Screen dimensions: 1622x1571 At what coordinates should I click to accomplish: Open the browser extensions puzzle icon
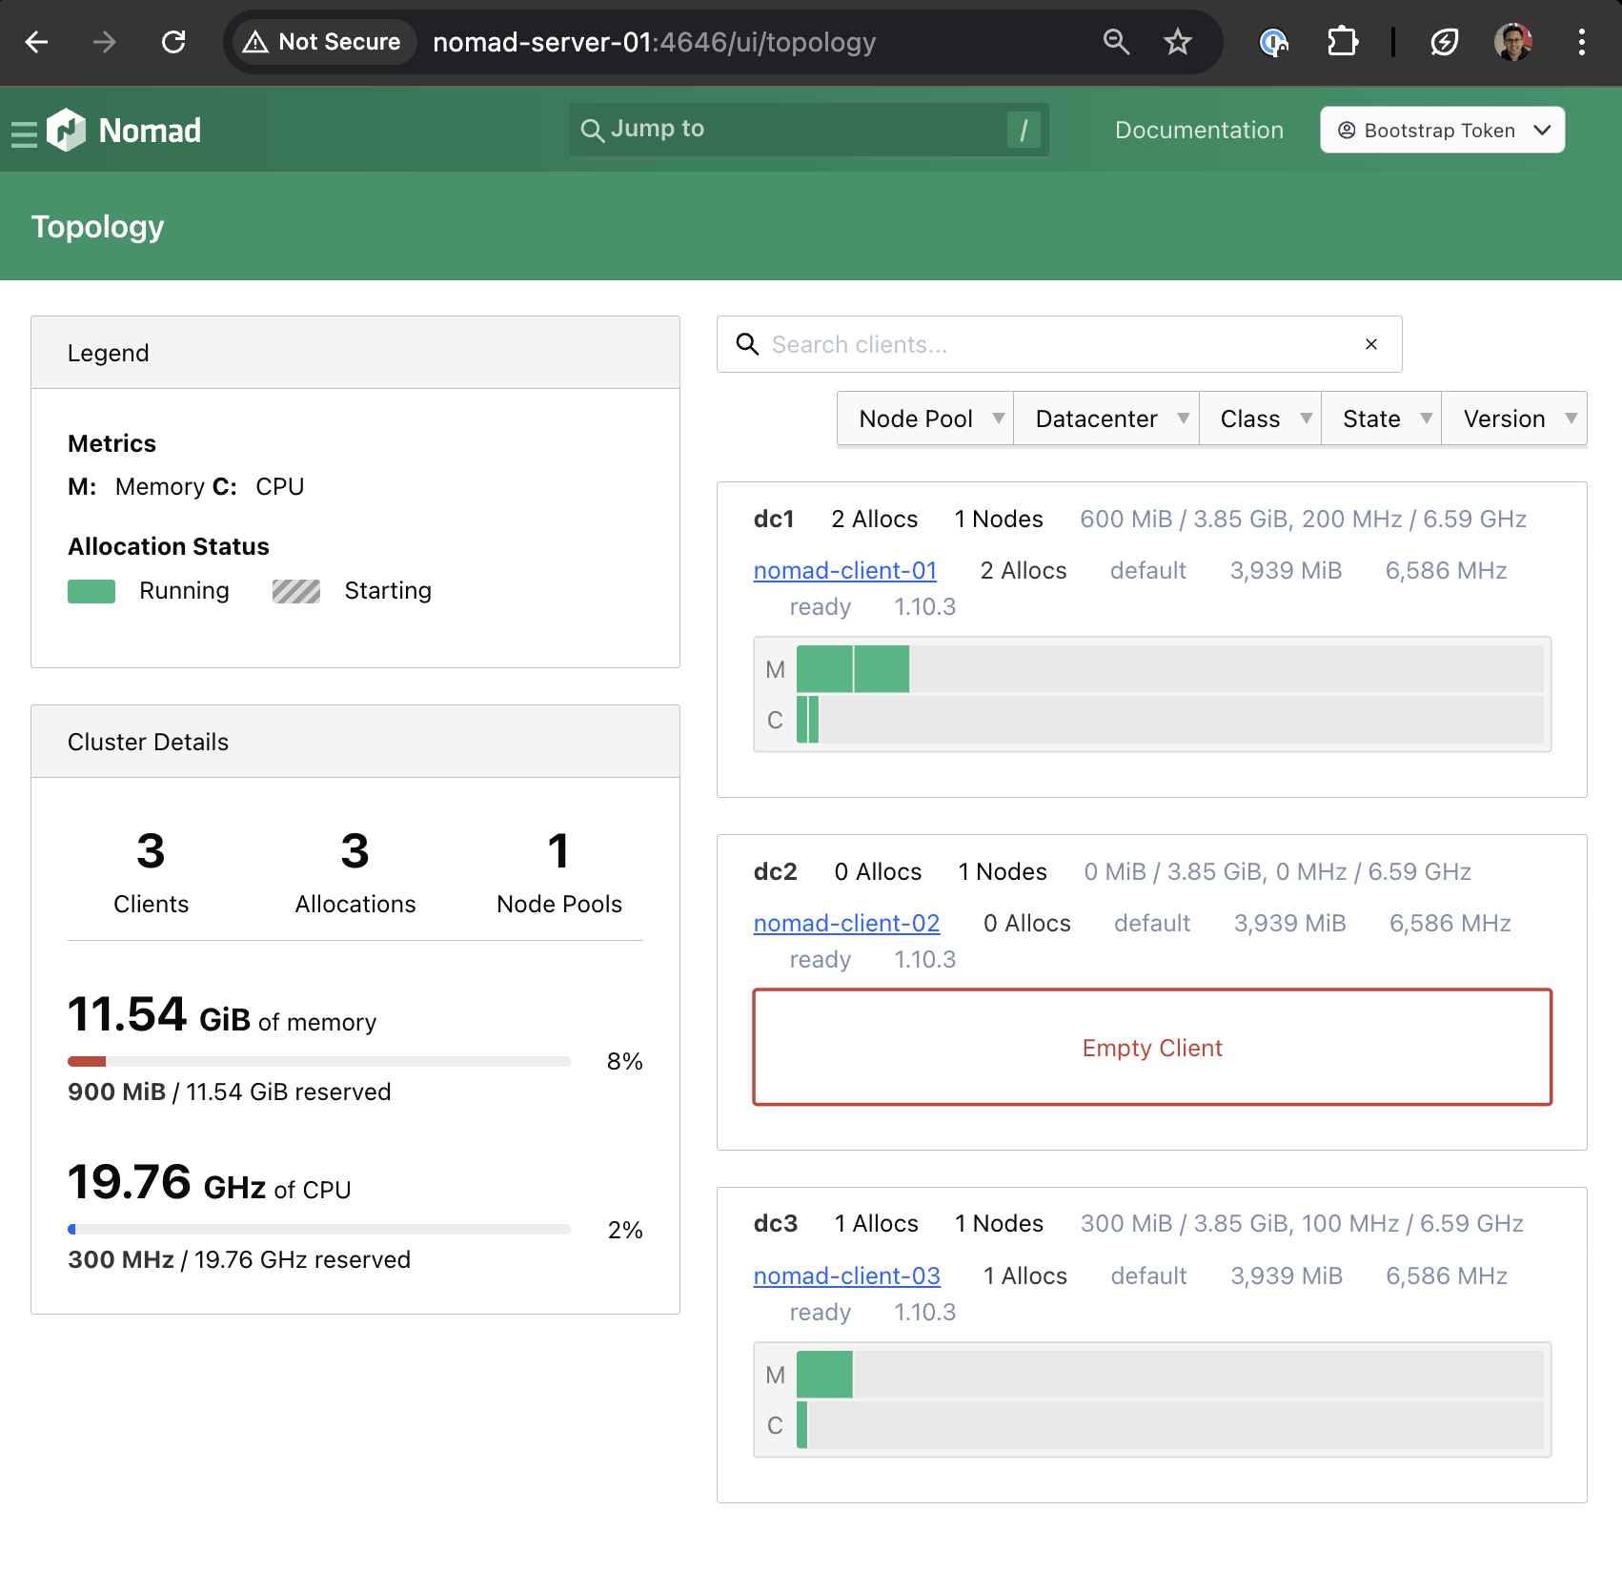click(x=1342, y=42)
